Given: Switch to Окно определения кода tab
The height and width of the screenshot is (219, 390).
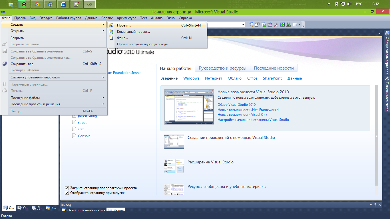Looking at the screenshot, I should pos(83,210).
